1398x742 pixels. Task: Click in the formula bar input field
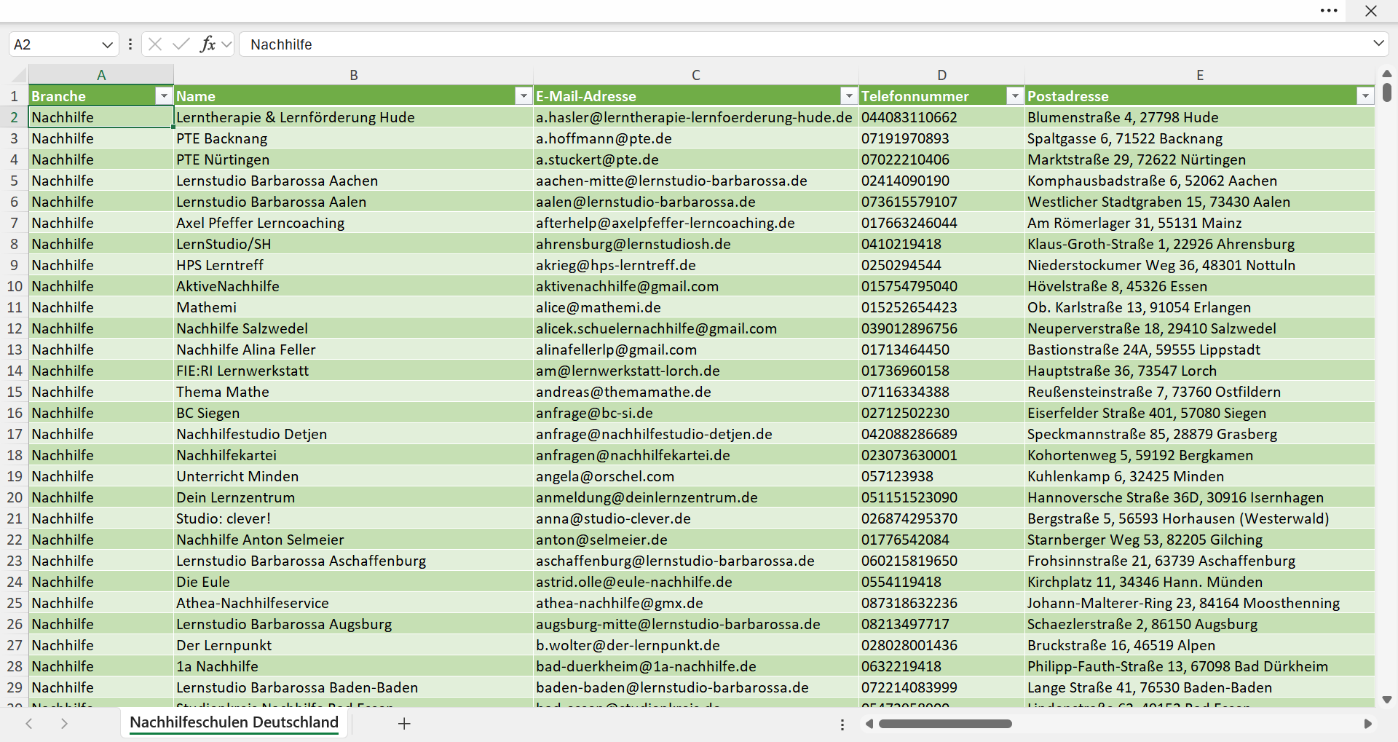click(x=805, y=44)
